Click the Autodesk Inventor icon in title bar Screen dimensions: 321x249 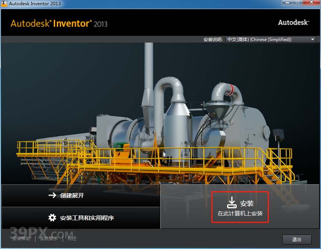(4, 3)
